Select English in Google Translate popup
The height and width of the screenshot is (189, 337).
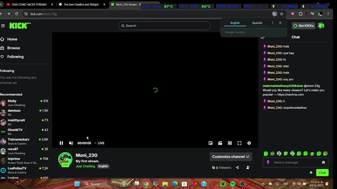coord(235,23)
